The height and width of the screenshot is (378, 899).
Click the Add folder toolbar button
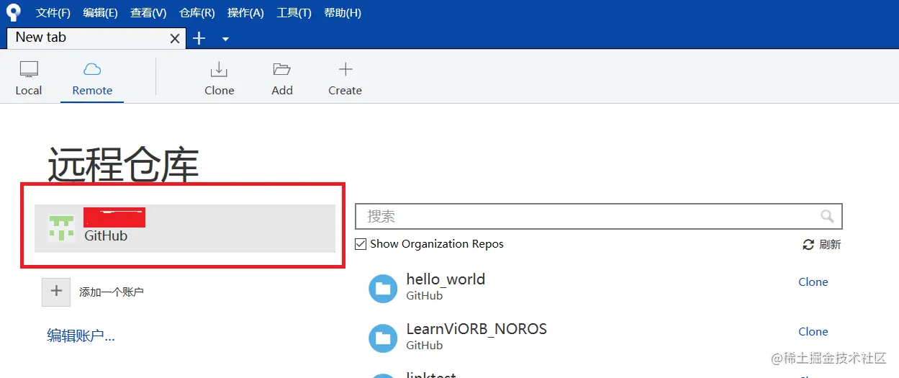(x=282, y=78)
